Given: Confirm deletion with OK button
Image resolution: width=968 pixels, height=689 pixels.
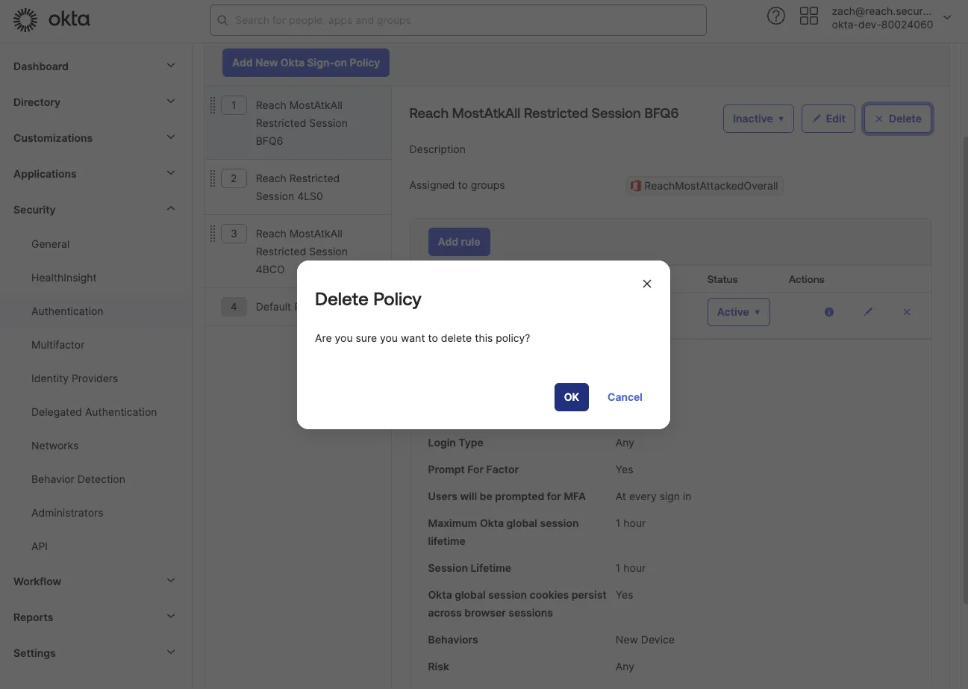Looking at the screenshot, I should point(572,397).
